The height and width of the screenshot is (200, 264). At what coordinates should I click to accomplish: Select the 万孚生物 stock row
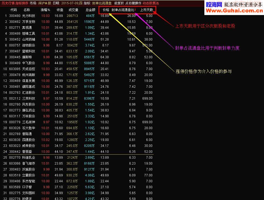78,22
